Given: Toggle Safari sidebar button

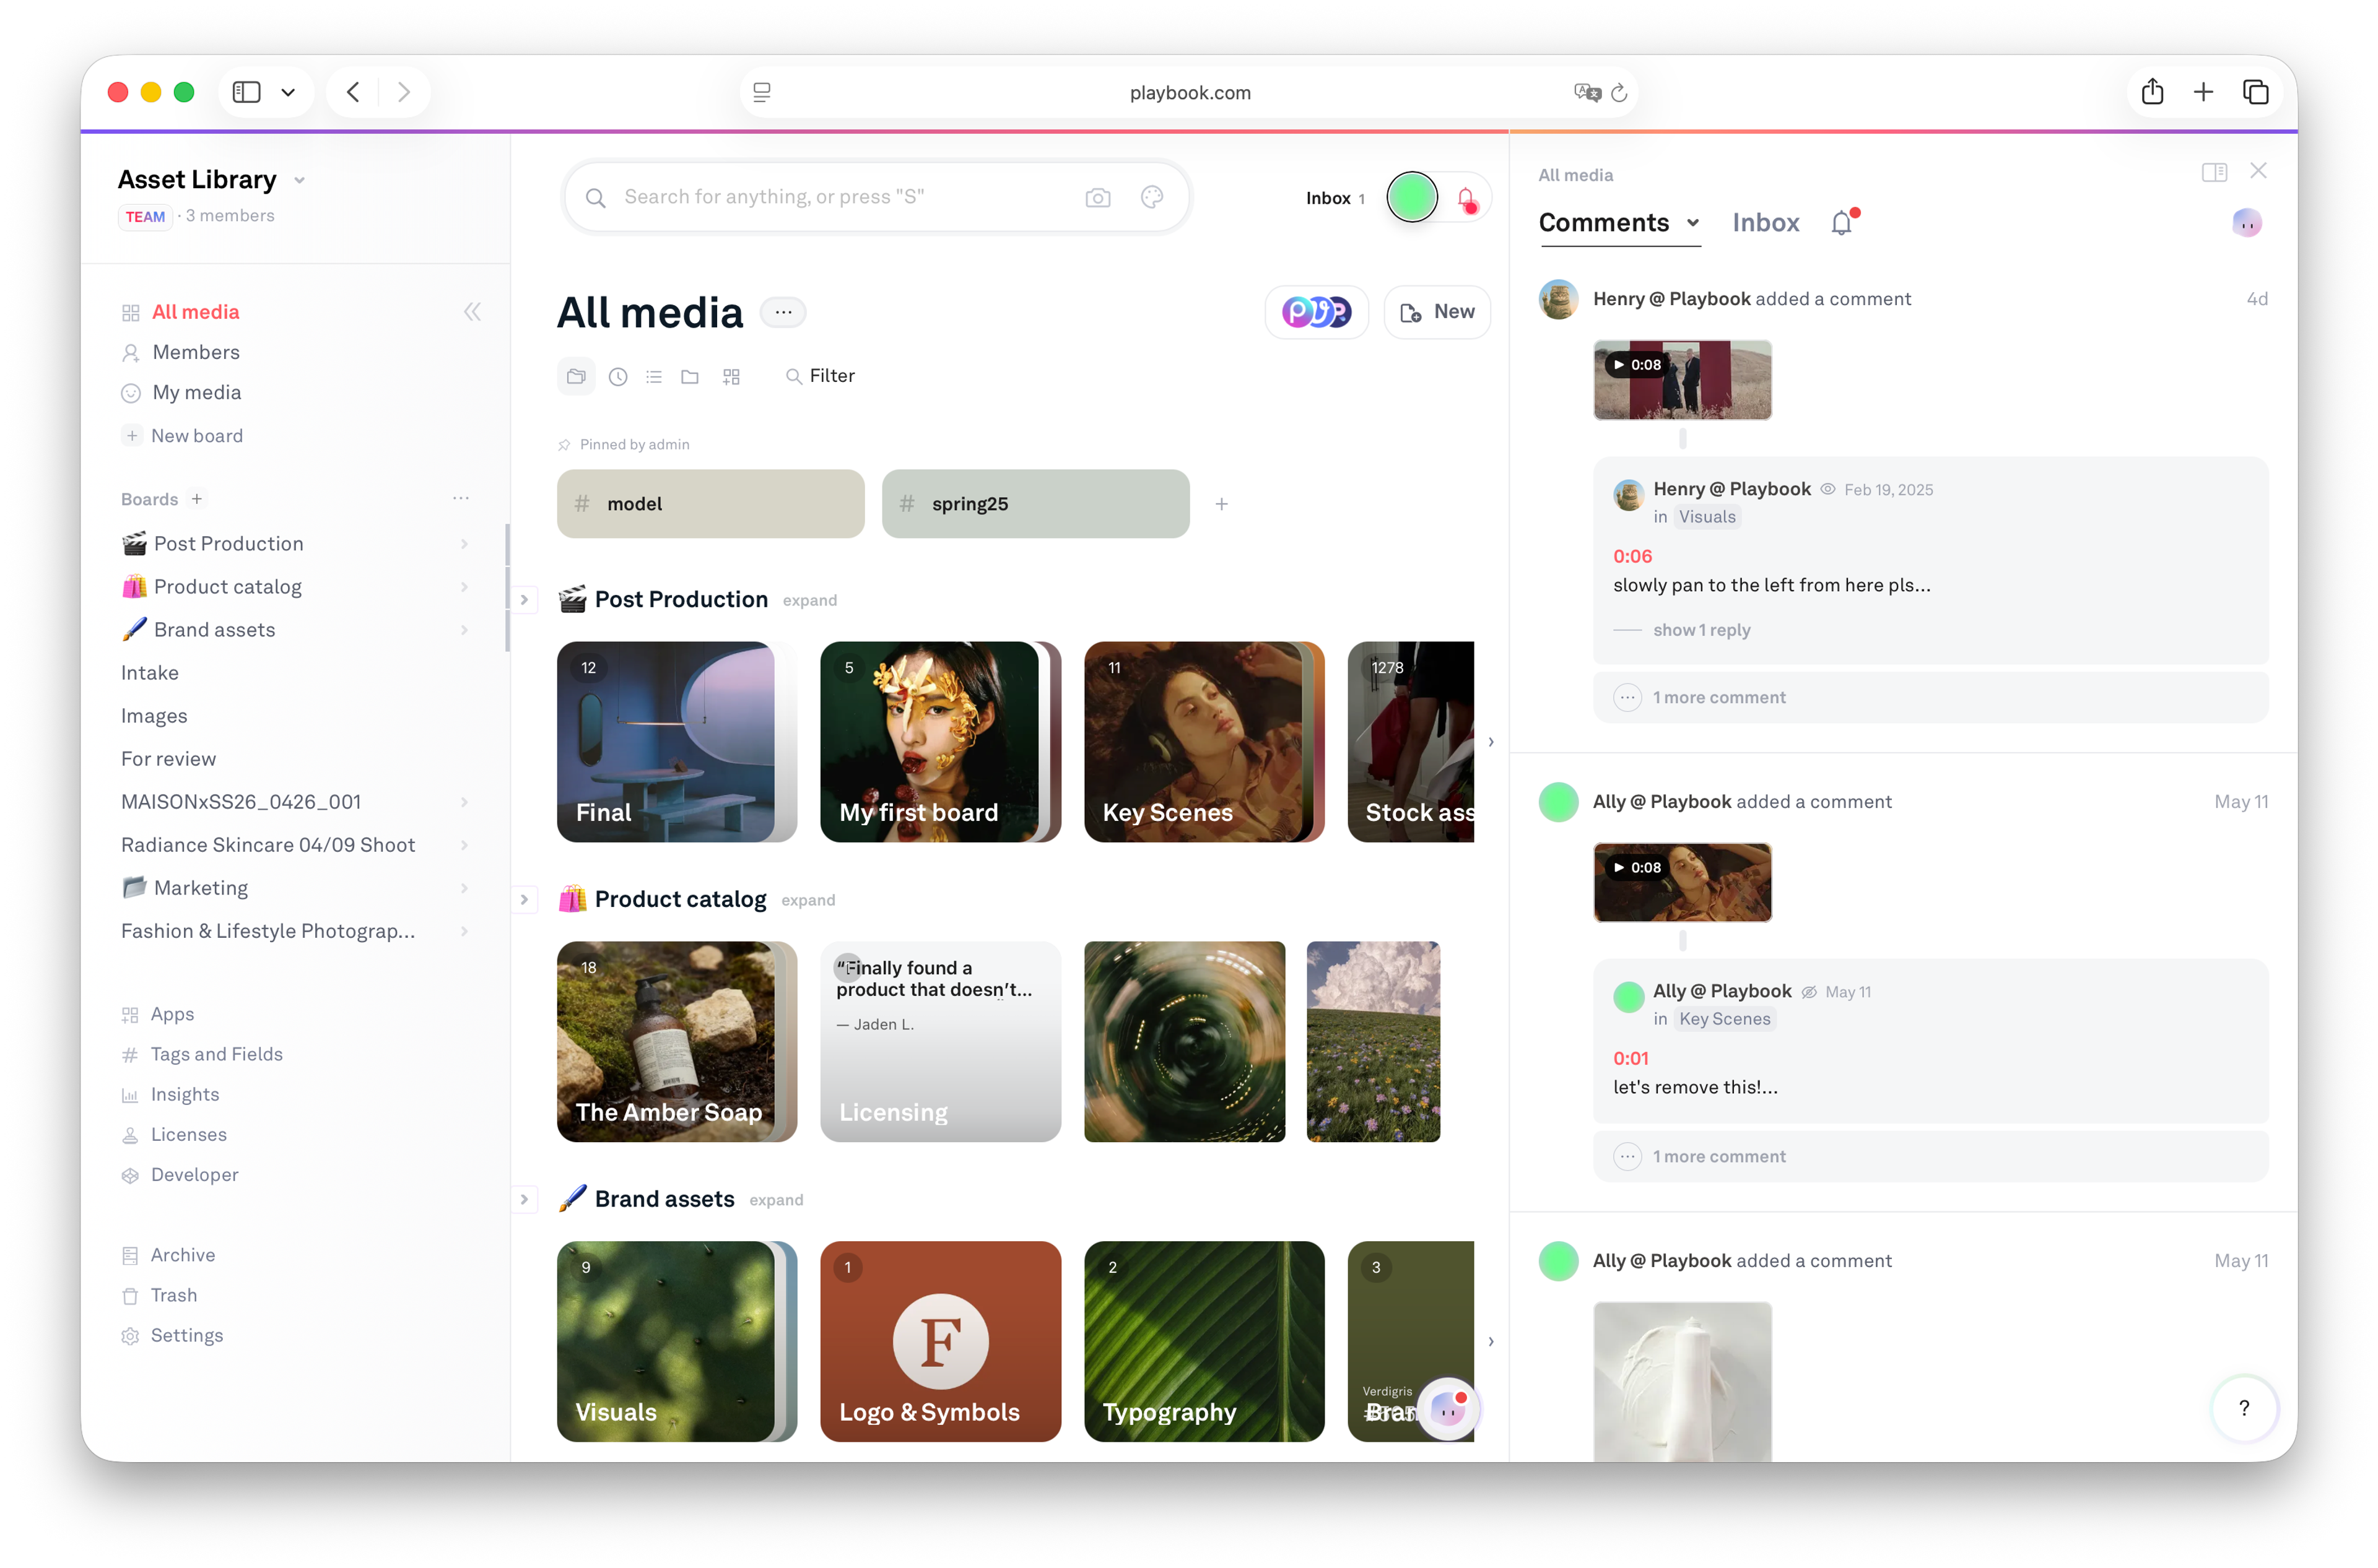Looking at the screenshot, I should pyautogui.click(x=246, y=92).
